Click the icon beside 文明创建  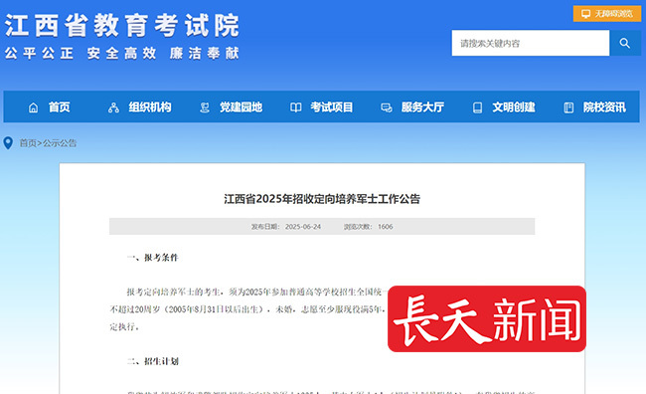tap(477, 107)
